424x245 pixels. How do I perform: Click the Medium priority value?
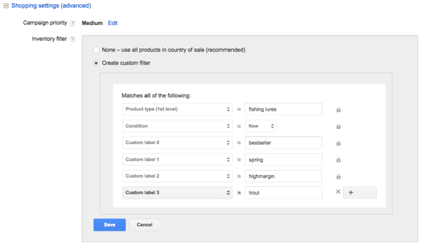[92, 23]
